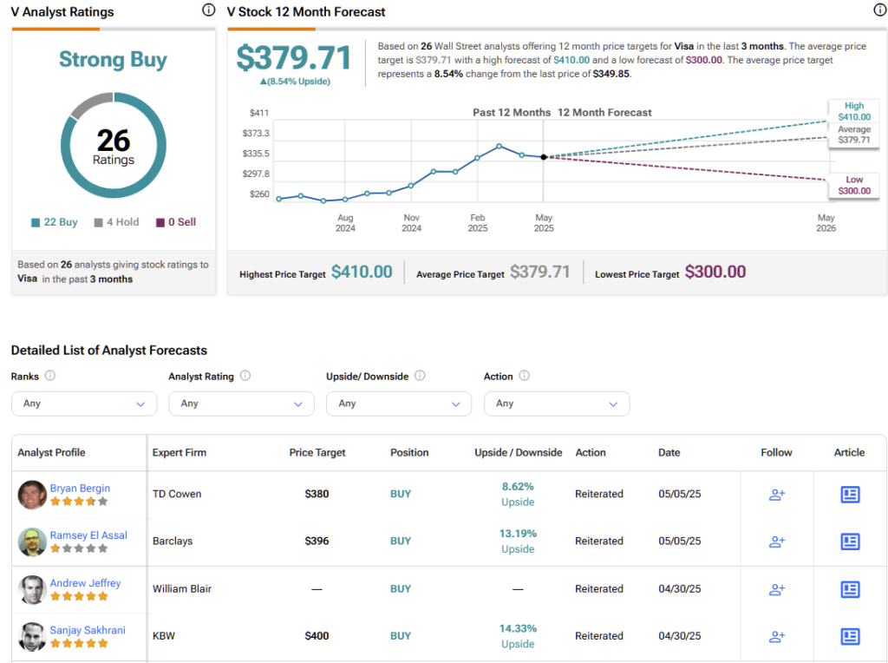Click the Follow column header

point(776,452)
